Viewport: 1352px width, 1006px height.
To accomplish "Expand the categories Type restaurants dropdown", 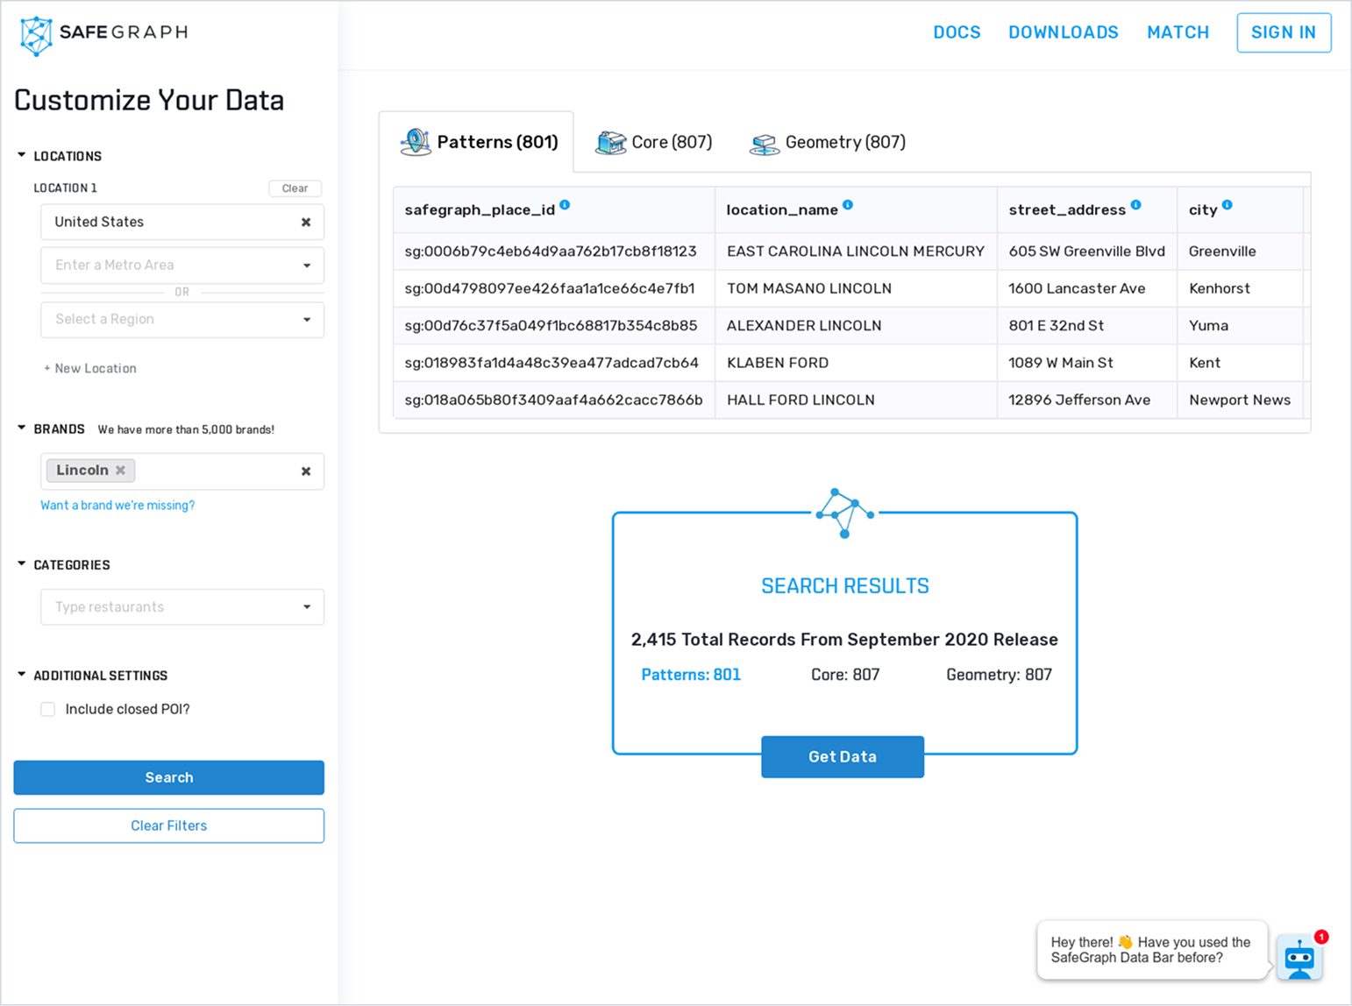I will (x=182, y=607).
